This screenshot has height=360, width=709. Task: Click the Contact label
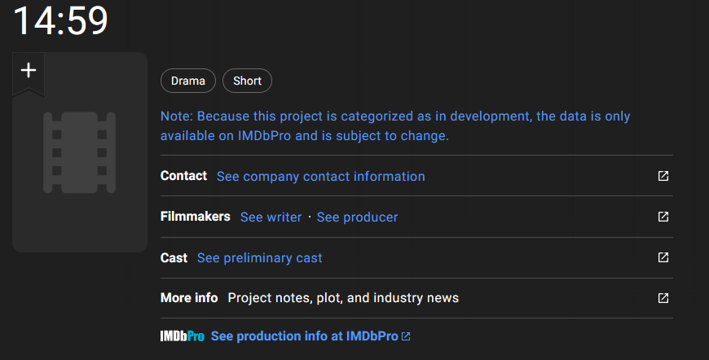pos(183,176)
